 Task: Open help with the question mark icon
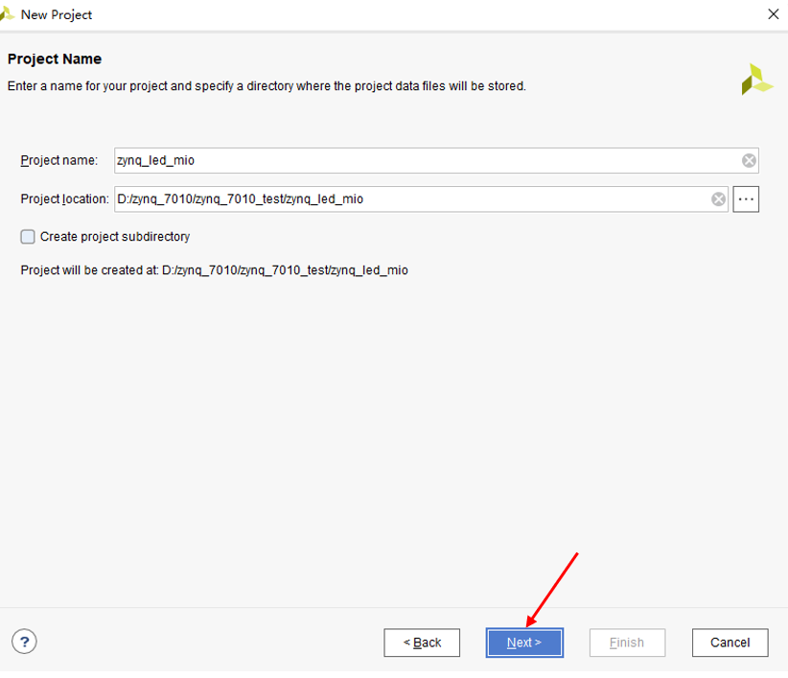24,642
